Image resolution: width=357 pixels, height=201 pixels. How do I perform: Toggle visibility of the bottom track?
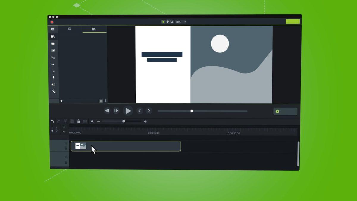[66, 157]
